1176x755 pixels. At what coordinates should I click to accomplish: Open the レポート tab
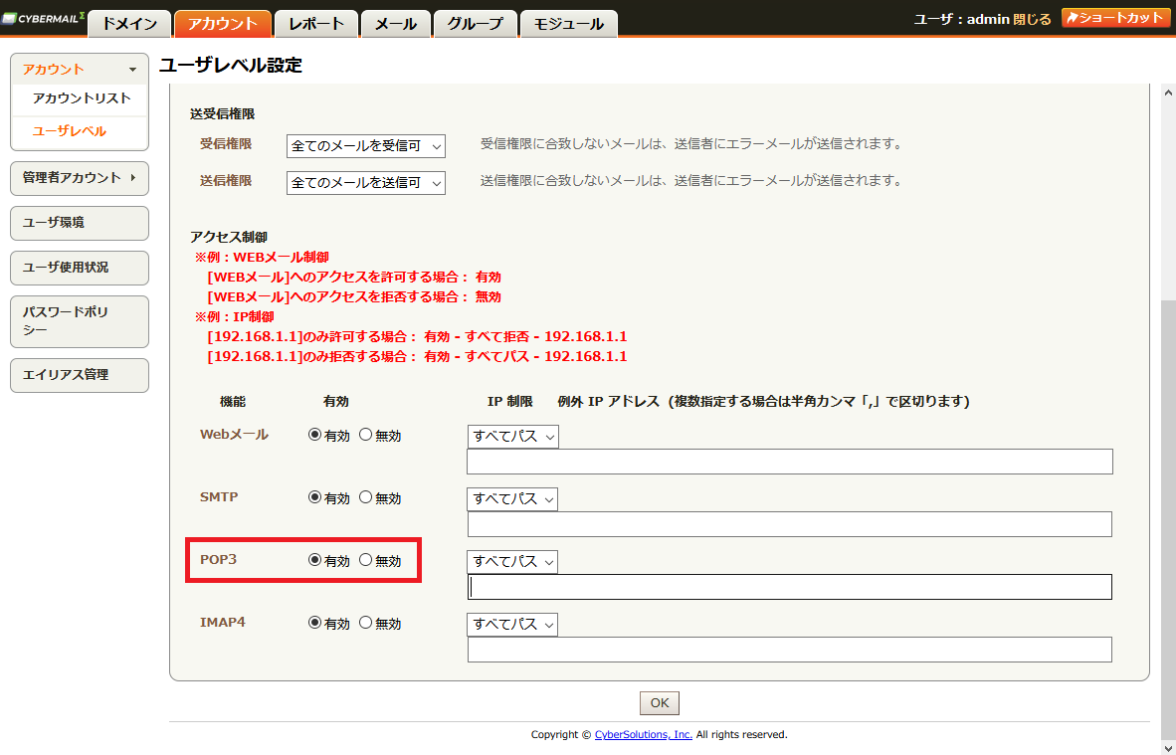[315, 24]
